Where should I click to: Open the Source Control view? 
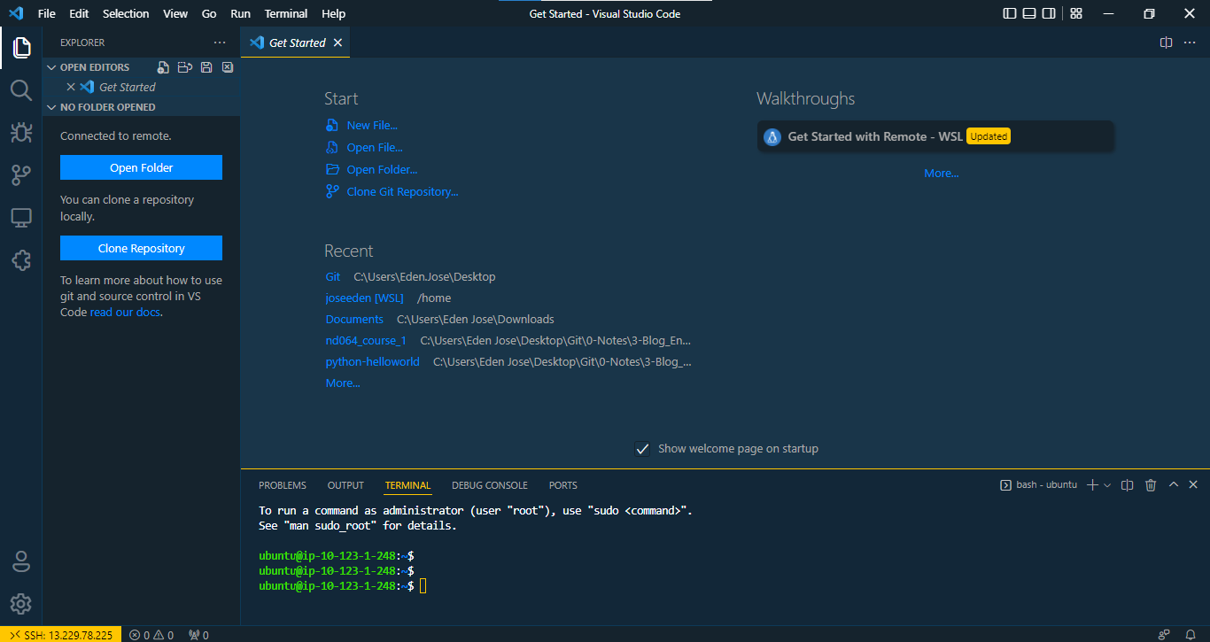click(21, 175)
